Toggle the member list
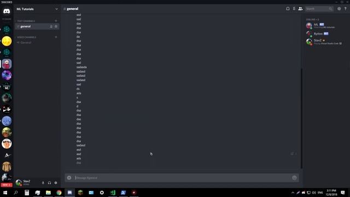 pyautogui.click(x=300, y=9)
